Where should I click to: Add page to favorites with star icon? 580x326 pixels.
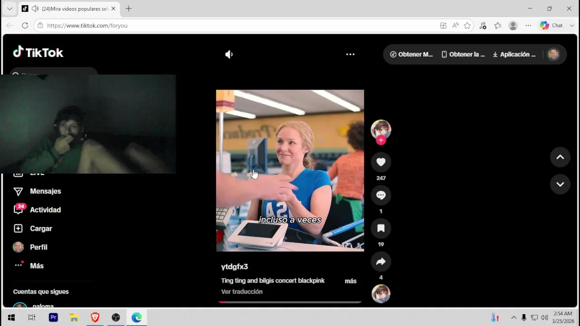point(467,26)
